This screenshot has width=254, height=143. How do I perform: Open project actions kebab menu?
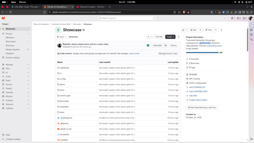click(221, 30)
